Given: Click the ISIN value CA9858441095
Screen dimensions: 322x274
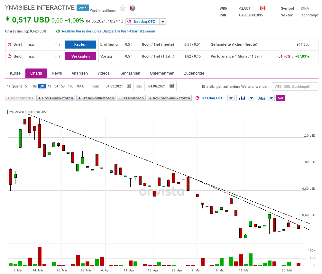Looking at the screenshot, I should [x=251, y=15].
